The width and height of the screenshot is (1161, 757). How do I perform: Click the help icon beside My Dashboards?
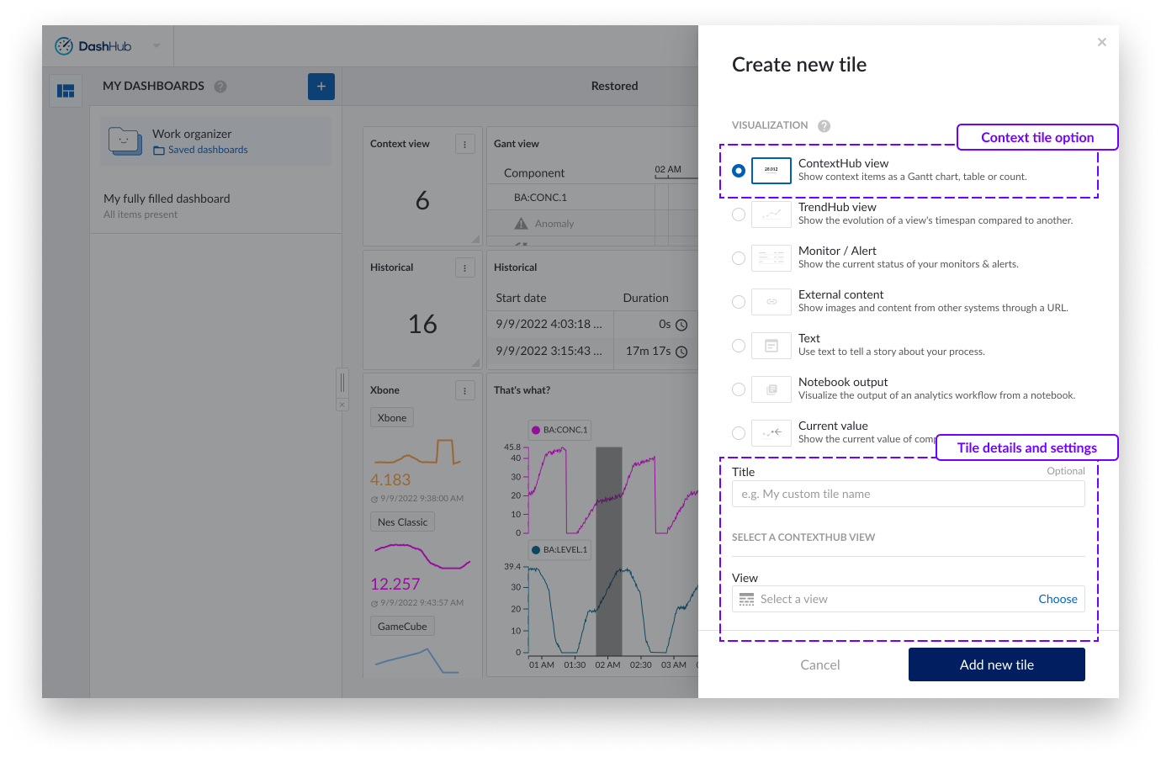pos(220,87)
